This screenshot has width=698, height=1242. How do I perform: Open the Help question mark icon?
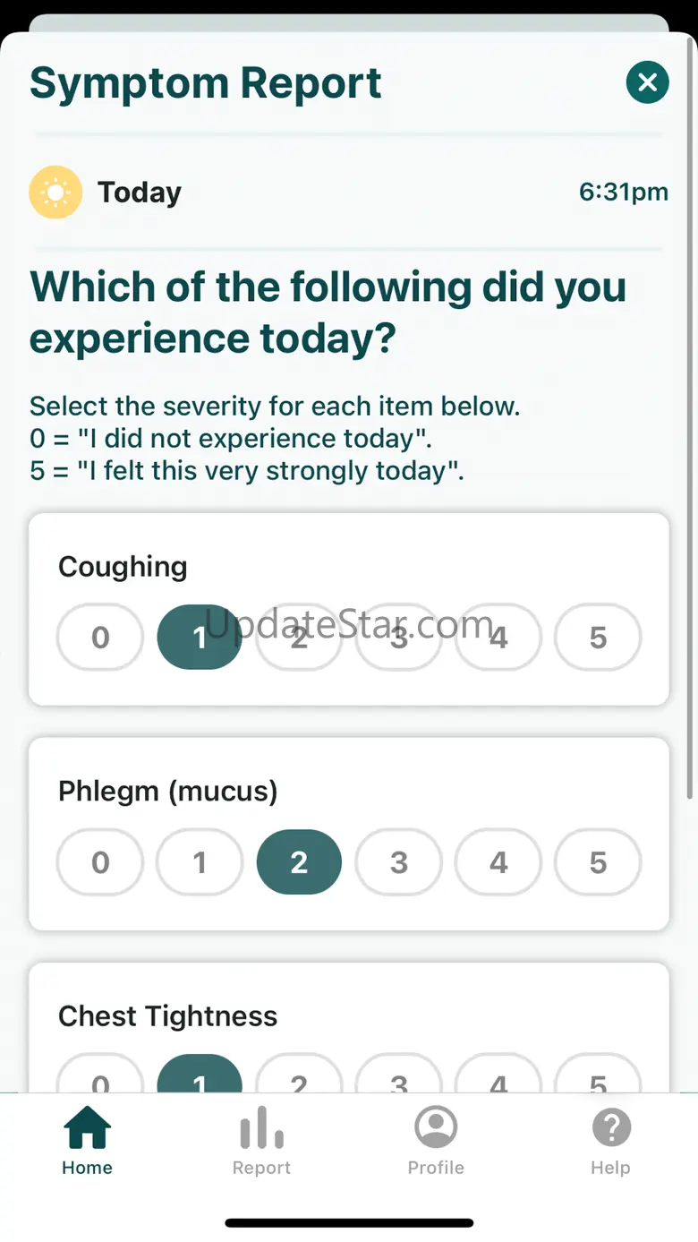(611, 1127)
